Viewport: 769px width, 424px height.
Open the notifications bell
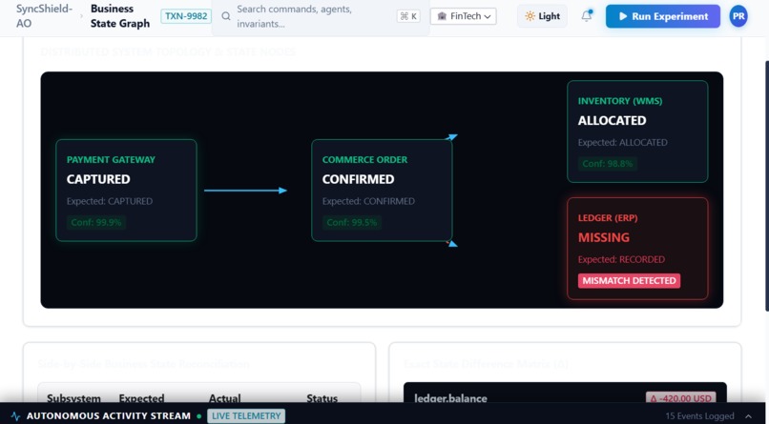point(587,15)
